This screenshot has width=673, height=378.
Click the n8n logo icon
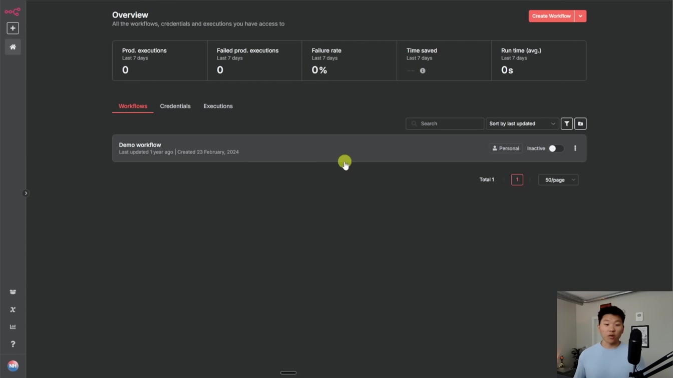tap(13, 11)
